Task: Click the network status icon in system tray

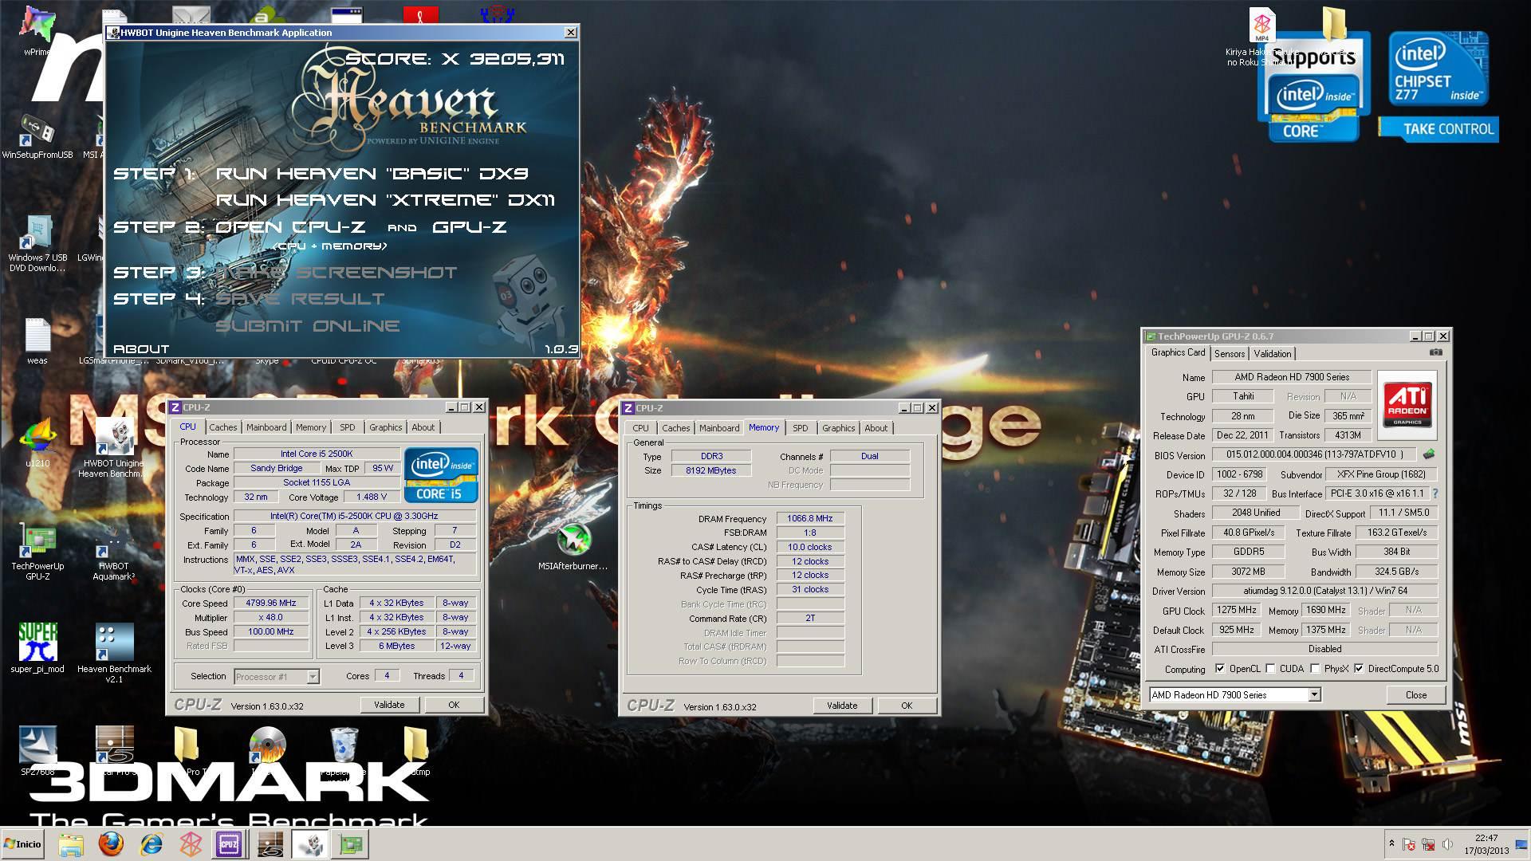Action: (x=1428, y=844)
